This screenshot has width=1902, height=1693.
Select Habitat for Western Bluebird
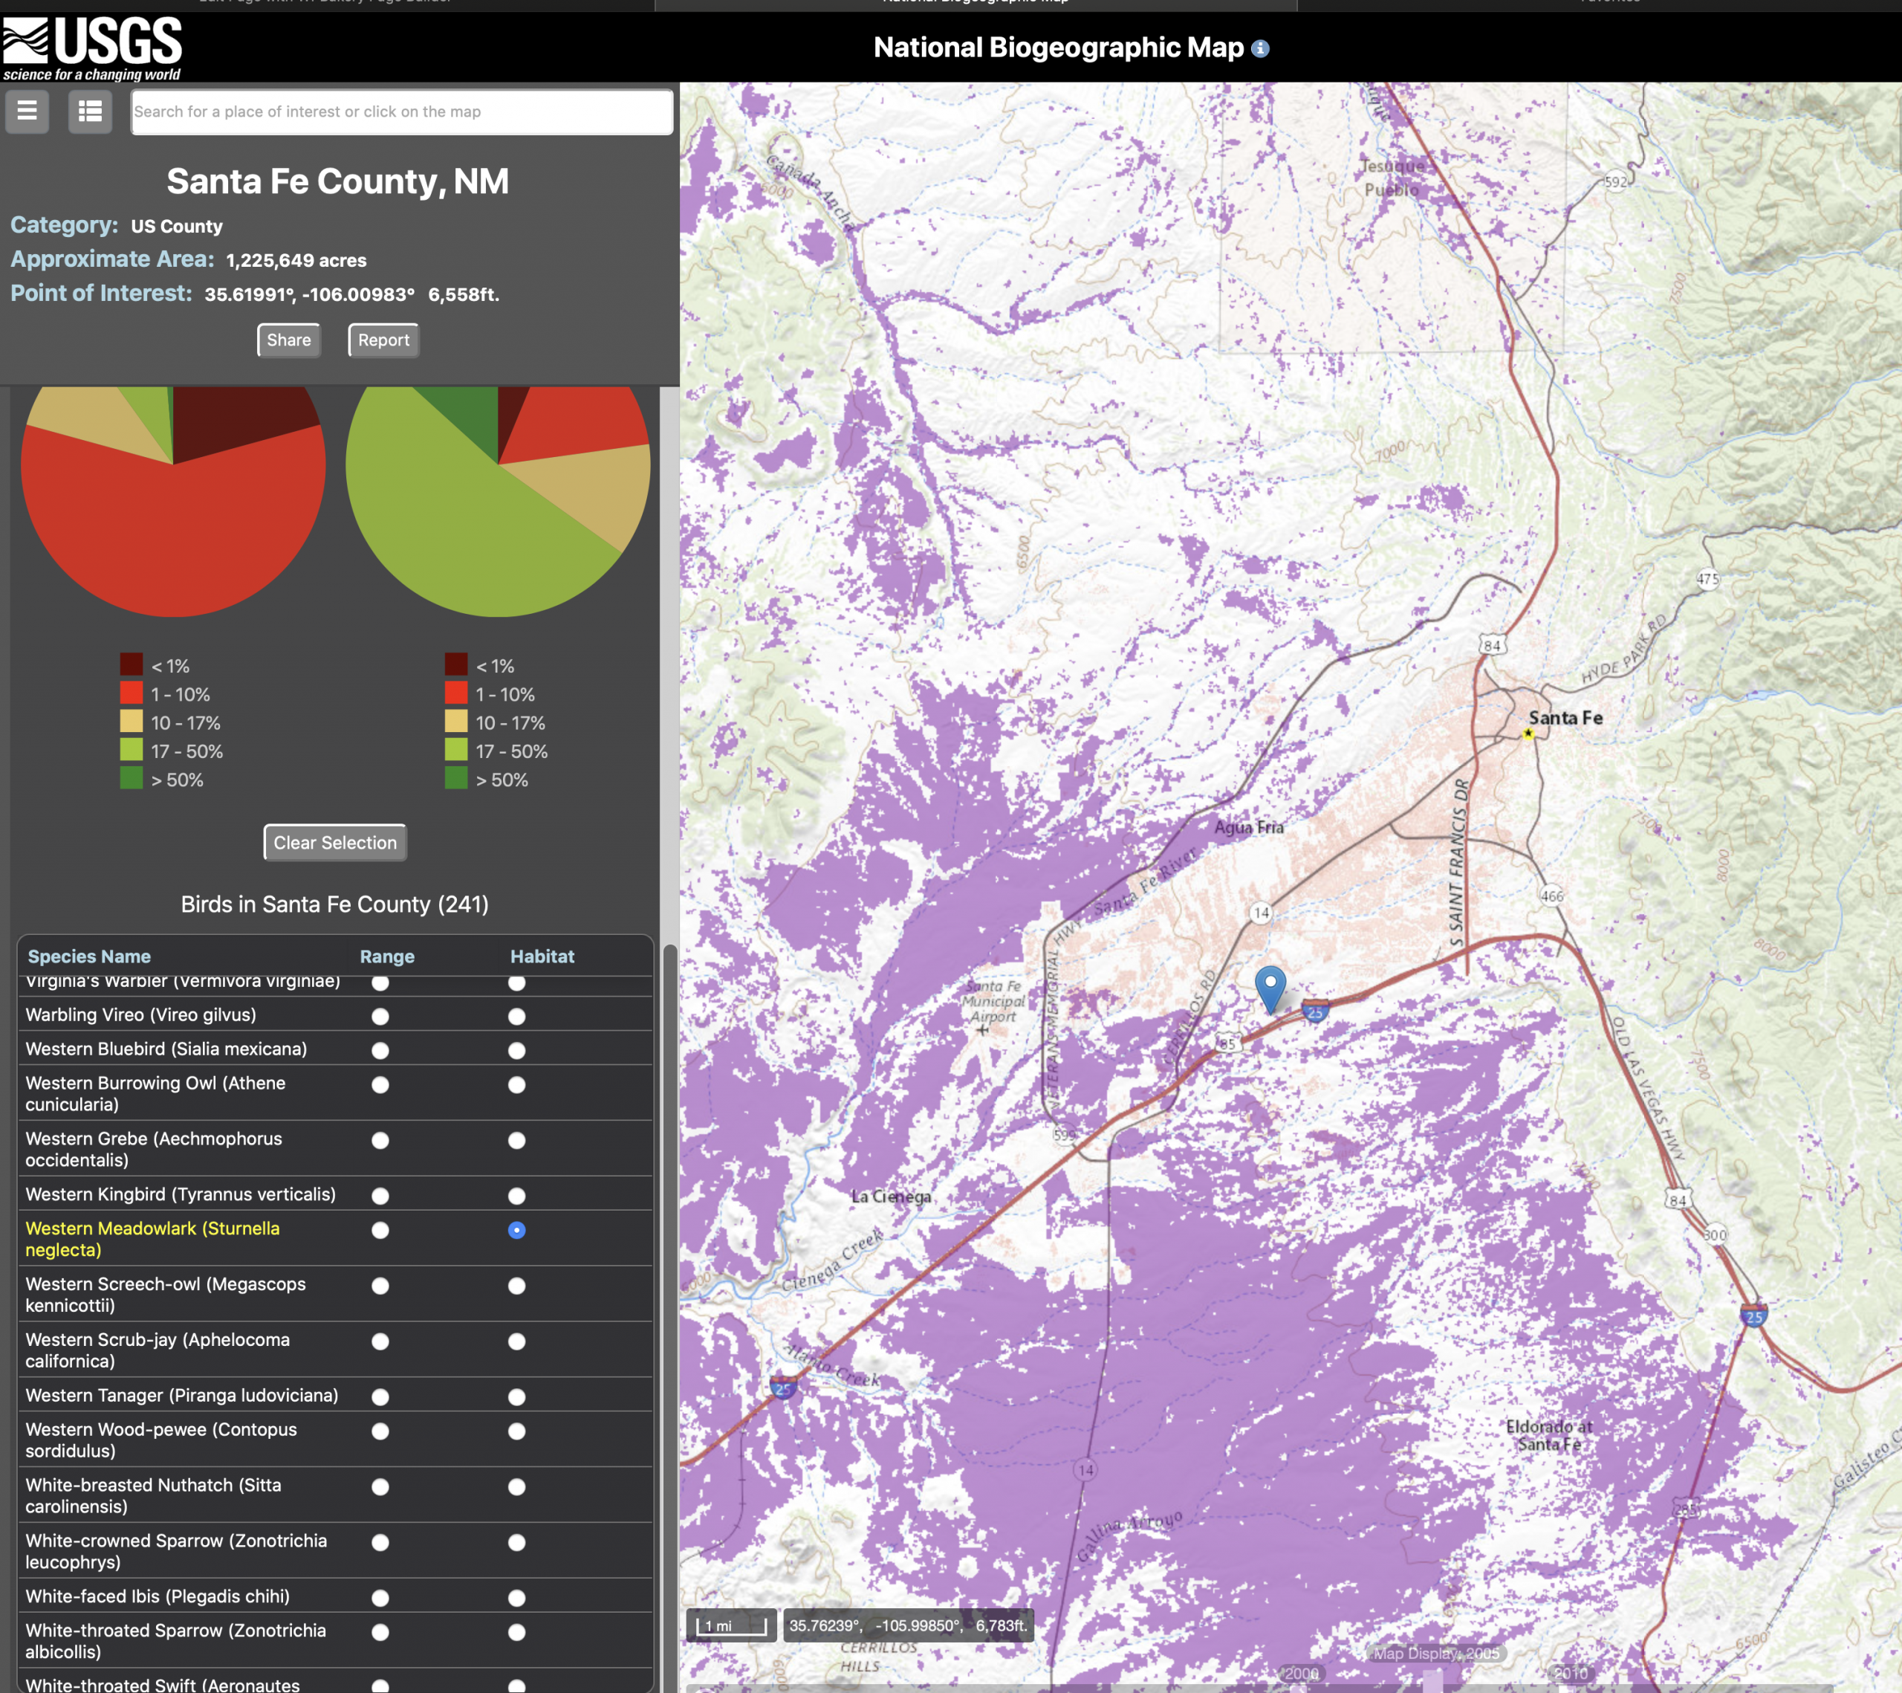(516, 1051)
